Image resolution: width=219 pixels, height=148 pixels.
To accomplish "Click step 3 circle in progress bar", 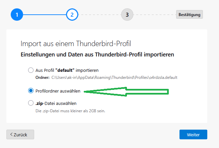I will pos(127,15).
